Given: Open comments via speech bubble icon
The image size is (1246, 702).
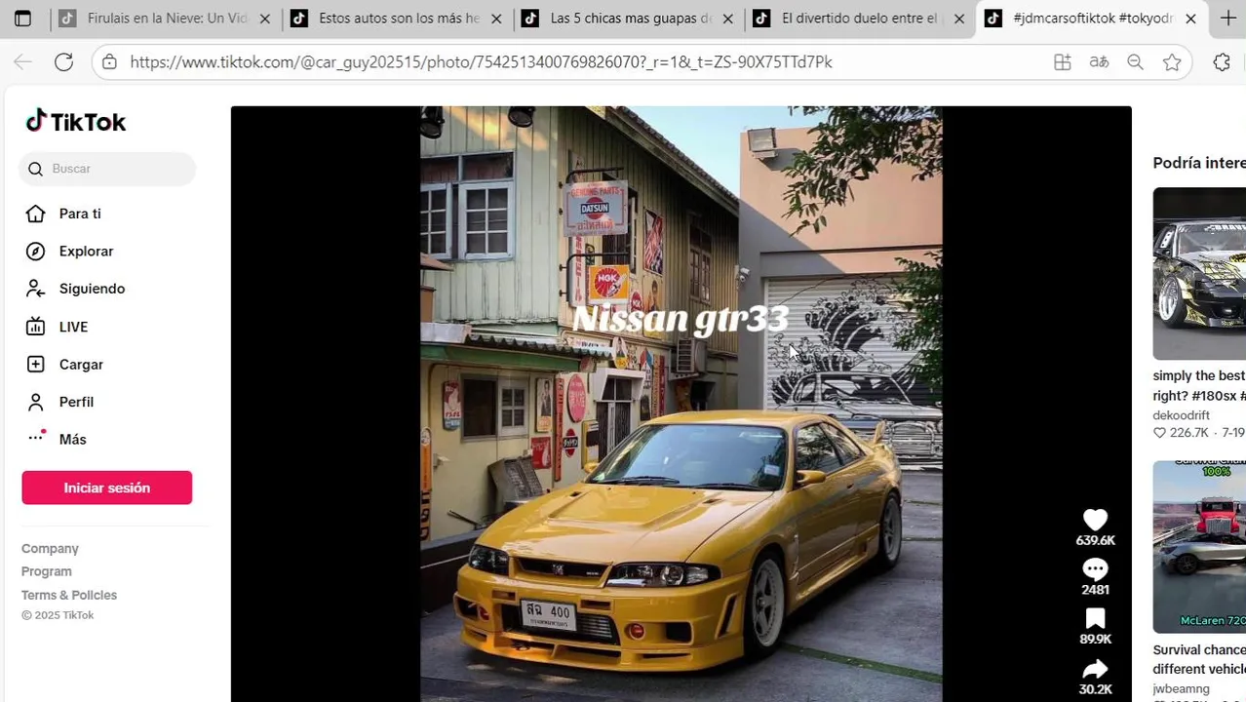Looking at the screenshot, I should (x=1095, y=569).
